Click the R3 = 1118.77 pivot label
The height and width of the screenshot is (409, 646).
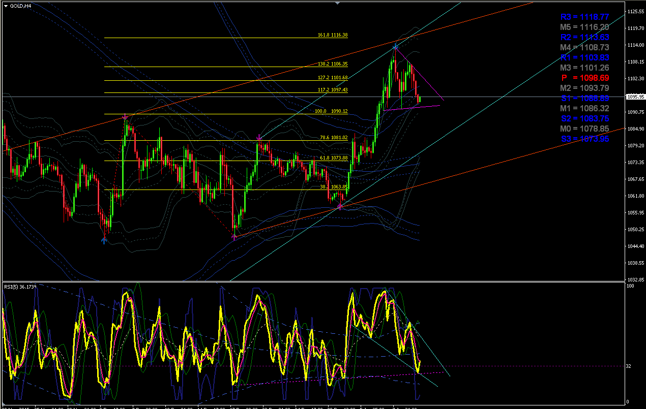pos(584,17)
